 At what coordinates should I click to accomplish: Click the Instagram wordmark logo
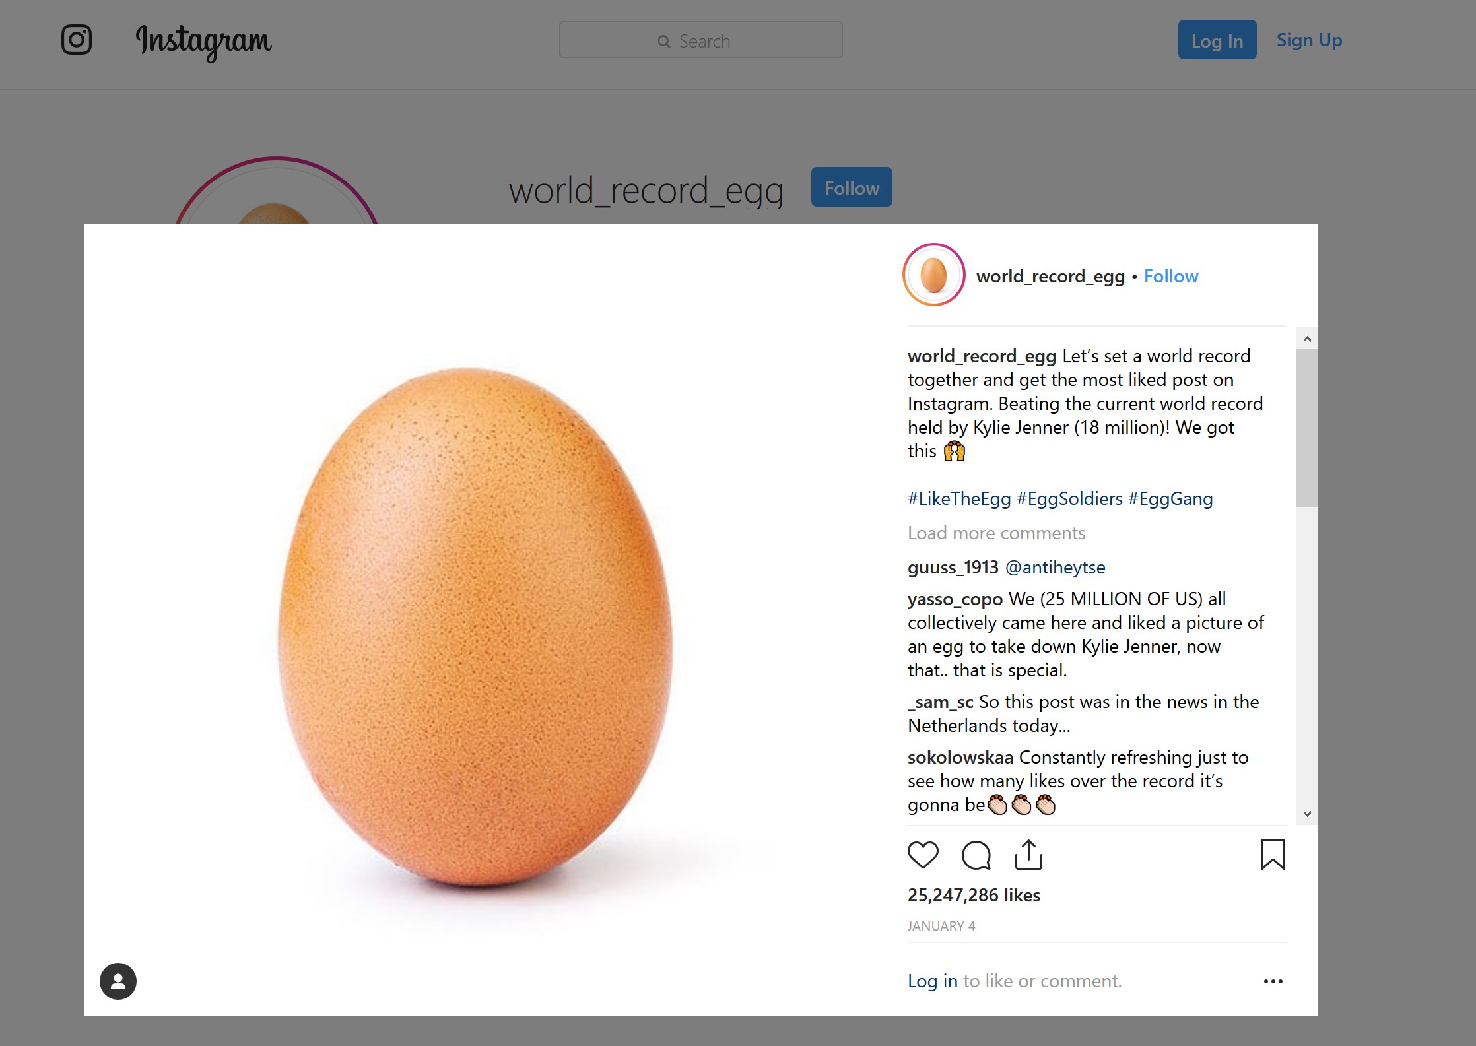203,42
